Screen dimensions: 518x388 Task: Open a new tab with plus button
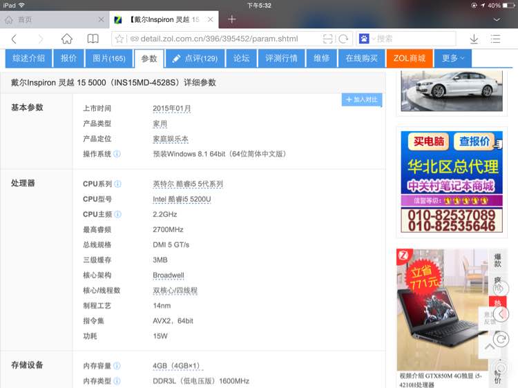(232, 19)
